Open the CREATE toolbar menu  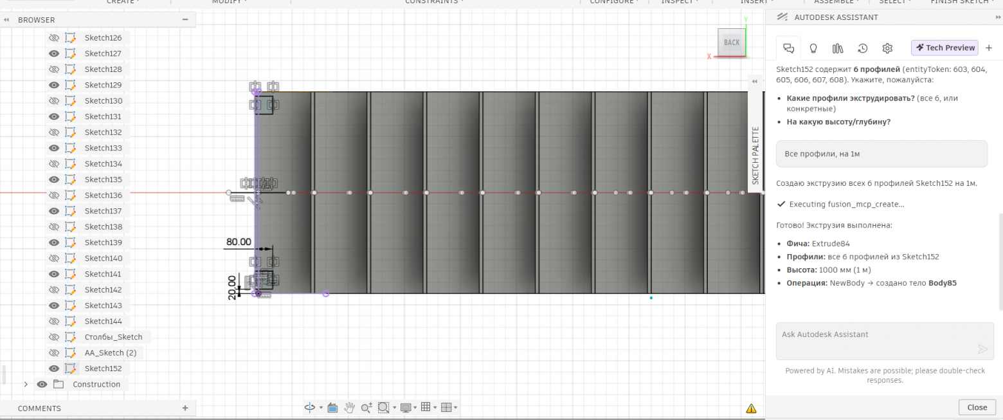(x=123, y=2)
